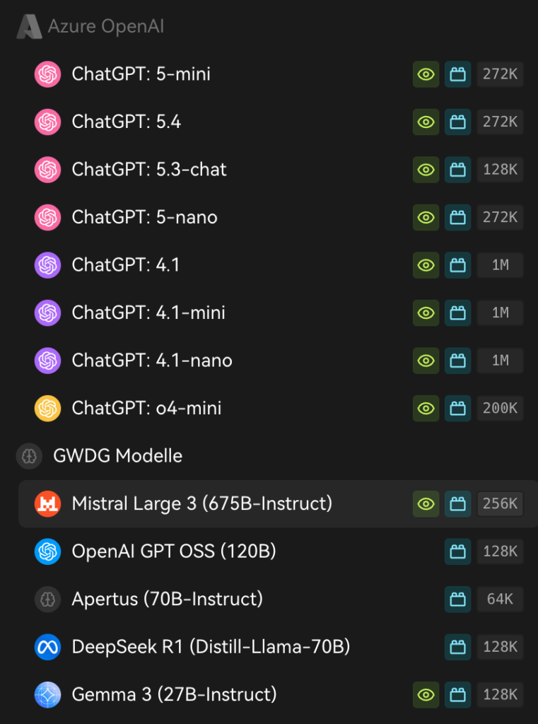Click the vision eye icon for ChatGPT 5-mini

(426, 74)
